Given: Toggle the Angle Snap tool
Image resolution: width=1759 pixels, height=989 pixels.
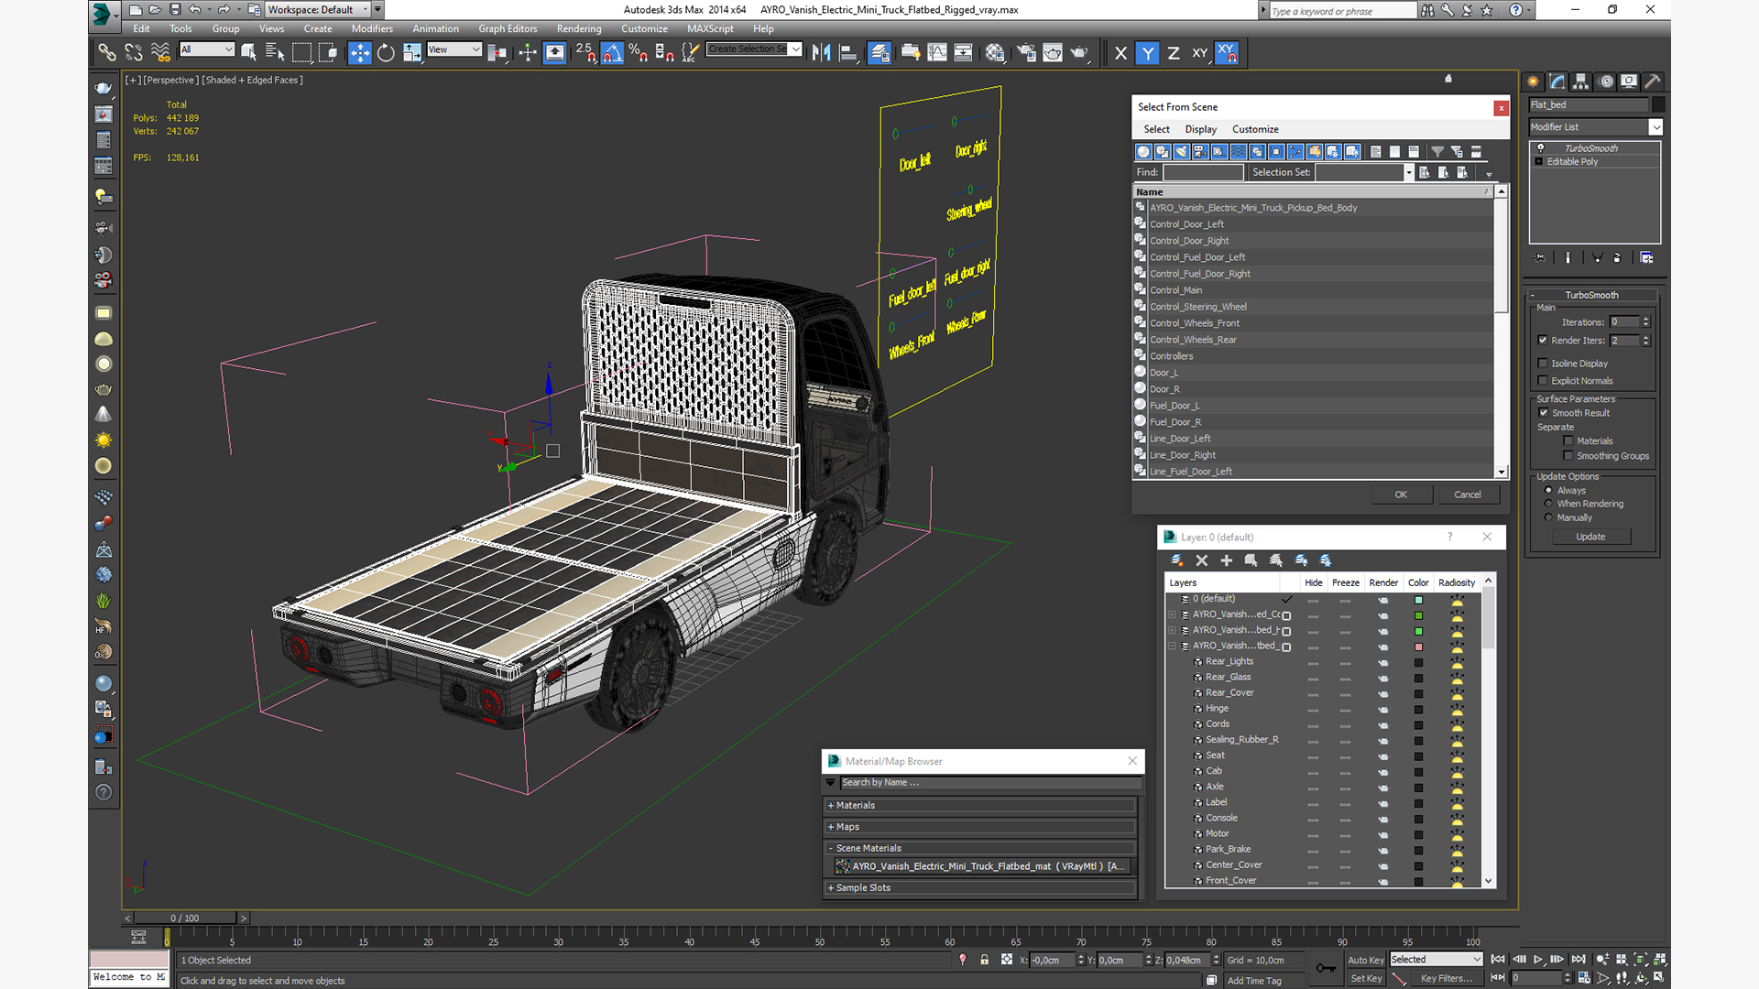Looking at the screenshot, I should coord(612,52).
